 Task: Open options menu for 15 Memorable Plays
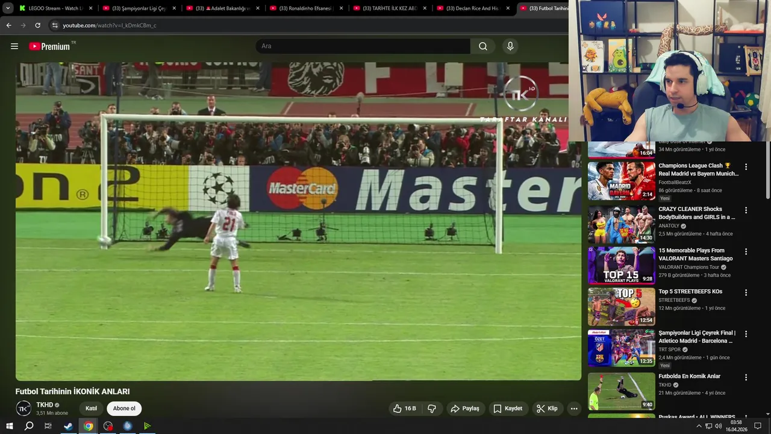pos(746,251)
